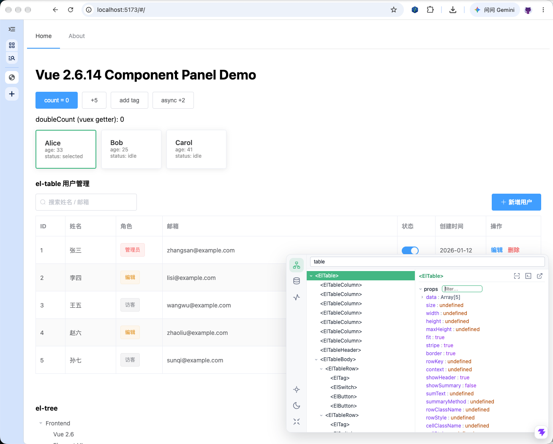
Task: Select the Bob user card
Action: (131, 149)
